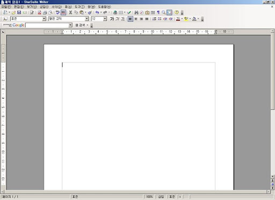Toggle nonprinting characters paragraph mark
Image resolution: width=275 pixels, height=200 pixels.
pyautogui.click(x=158, y=12)
